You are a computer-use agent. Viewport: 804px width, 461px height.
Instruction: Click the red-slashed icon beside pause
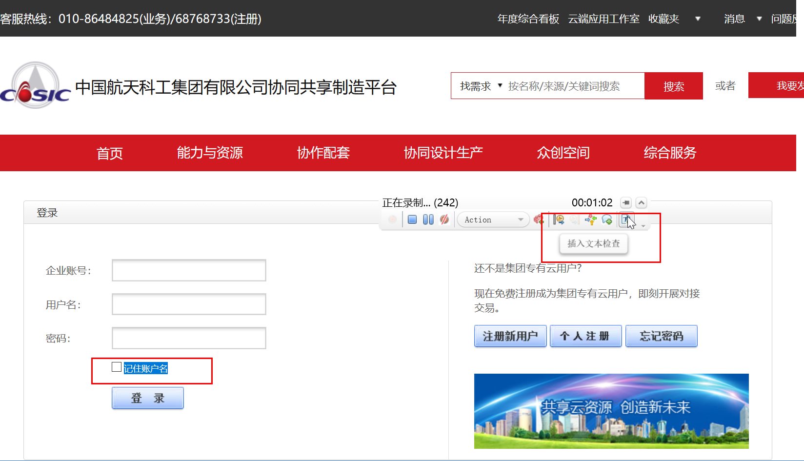coord(444,220)
